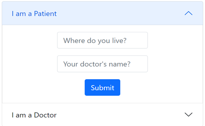
Task: Click the "Where do you live?" placeholder text
Action: 95,41
